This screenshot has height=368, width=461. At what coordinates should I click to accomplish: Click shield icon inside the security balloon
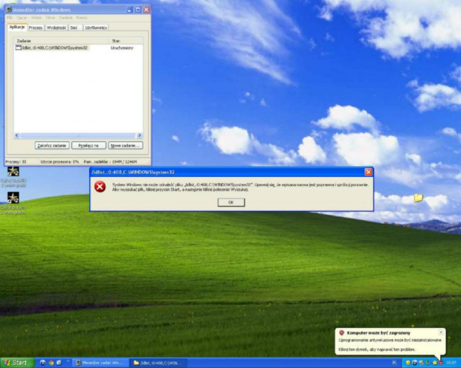tap(341, 333)
